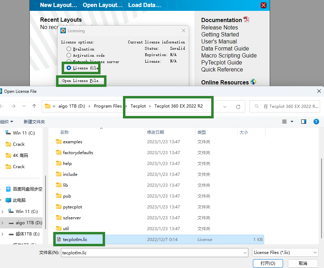Click 新建文件夹 (New folder) button
The width and height of the screenshot is (324, 268).
click(x=34, y=122)
